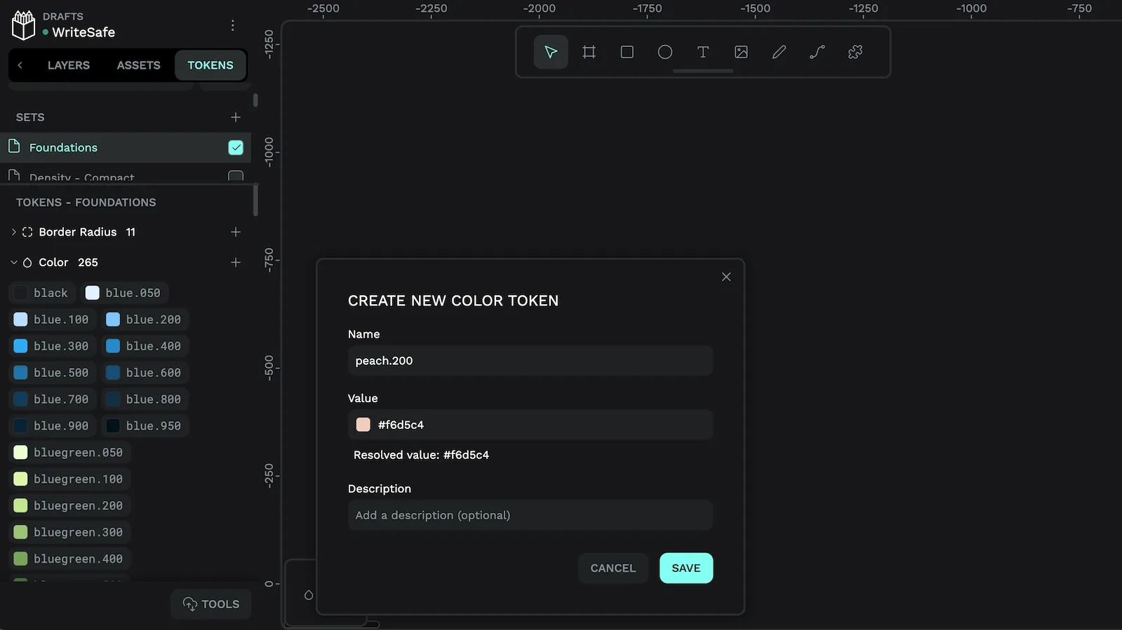Screen dimensions: 1122x630
Task: Switch to the Assets tab
Action: (138, 65)
